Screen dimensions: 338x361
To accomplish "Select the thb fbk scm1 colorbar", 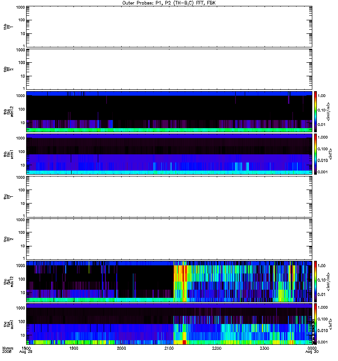I will tap(315, 154).
